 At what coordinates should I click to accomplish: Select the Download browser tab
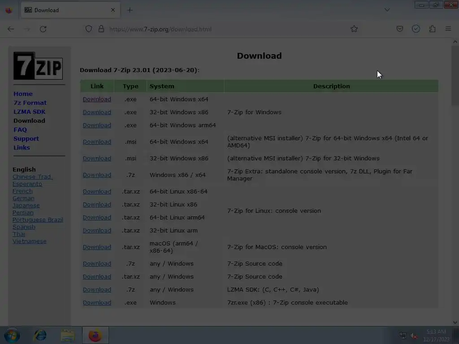click(x=70, y=10)
